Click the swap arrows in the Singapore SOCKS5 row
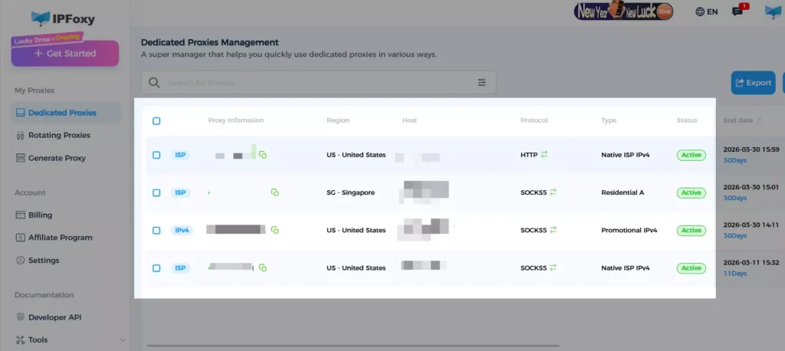 point(553,192)
